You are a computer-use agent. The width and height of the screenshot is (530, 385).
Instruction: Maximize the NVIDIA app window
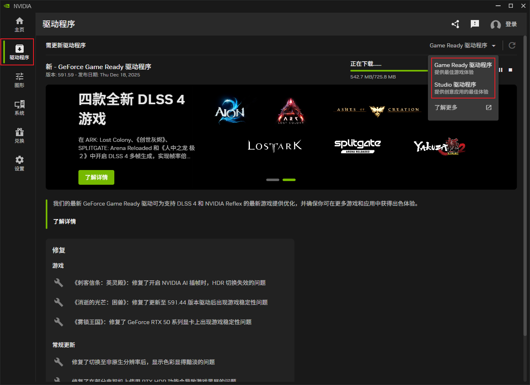511,6
